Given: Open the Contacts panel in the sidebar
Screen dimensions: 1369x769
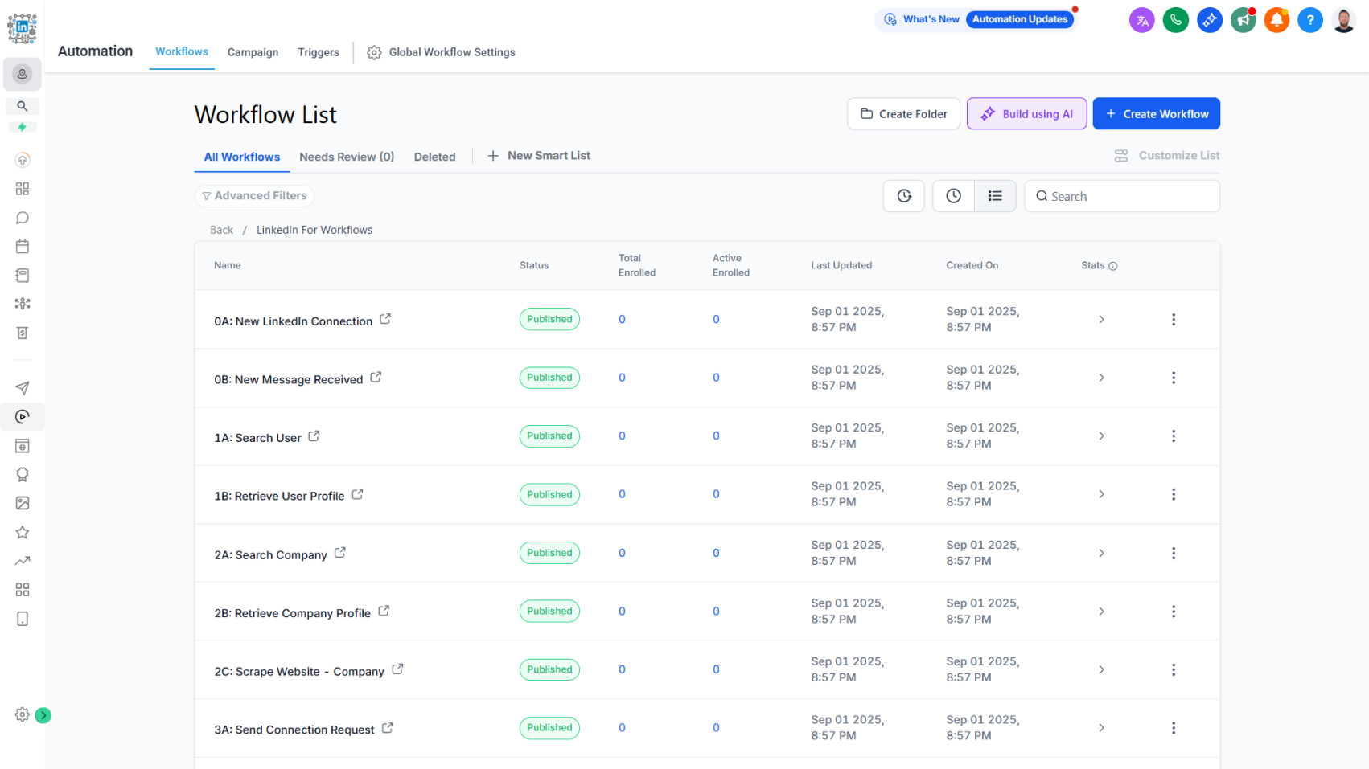Looking at the screenshot, I should pyautogui.click(x=22, y=74).
